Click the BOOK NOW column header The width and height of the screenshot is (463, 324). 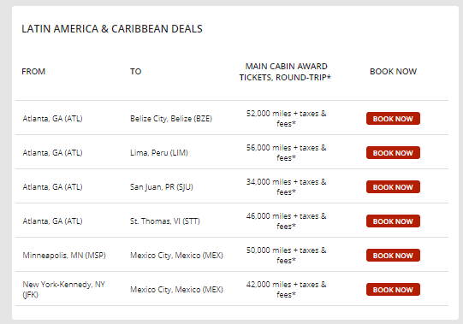tap(393, 72)
